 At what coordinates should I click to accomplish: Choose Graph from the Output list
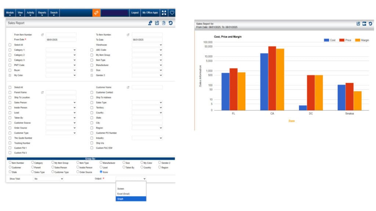click(131, 199)
